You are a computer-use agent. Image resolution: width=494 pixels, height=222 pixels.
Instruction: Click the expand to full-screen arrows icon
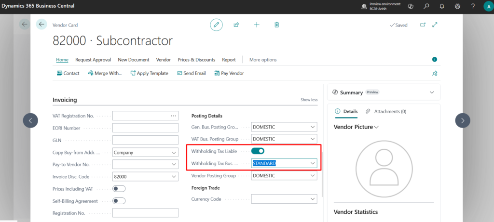pyautogui.click(x=435, y=25)
